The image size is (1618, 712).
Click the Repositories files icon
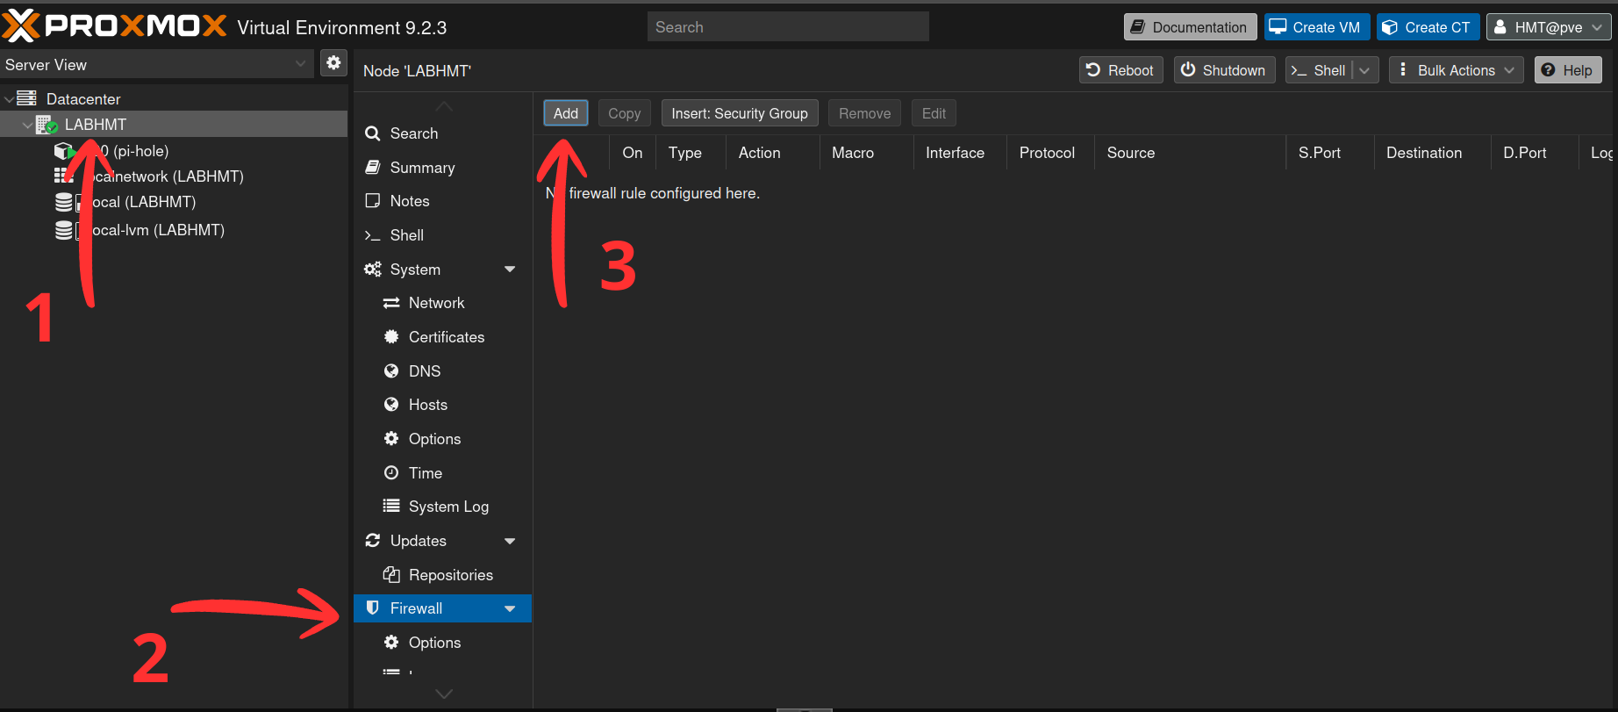pos(391,574)
